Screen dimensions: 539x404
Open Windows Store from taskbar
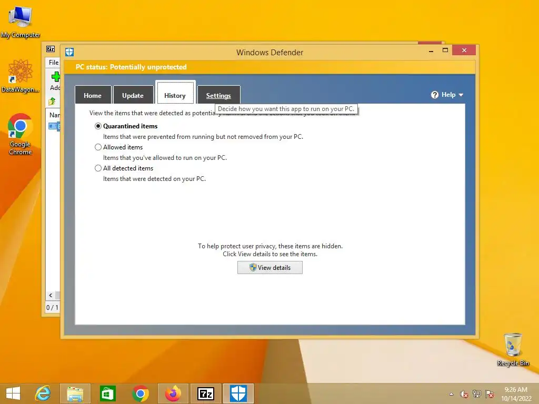tap(107, 393)
